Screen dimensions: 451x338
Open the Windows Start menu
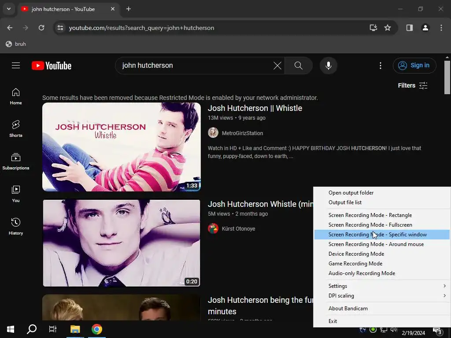coord(11,329)
